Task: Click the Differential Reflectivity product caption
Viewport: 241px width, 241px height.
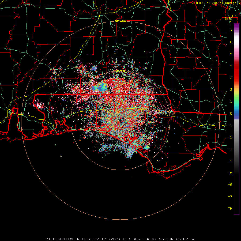Action: point(120,239)
